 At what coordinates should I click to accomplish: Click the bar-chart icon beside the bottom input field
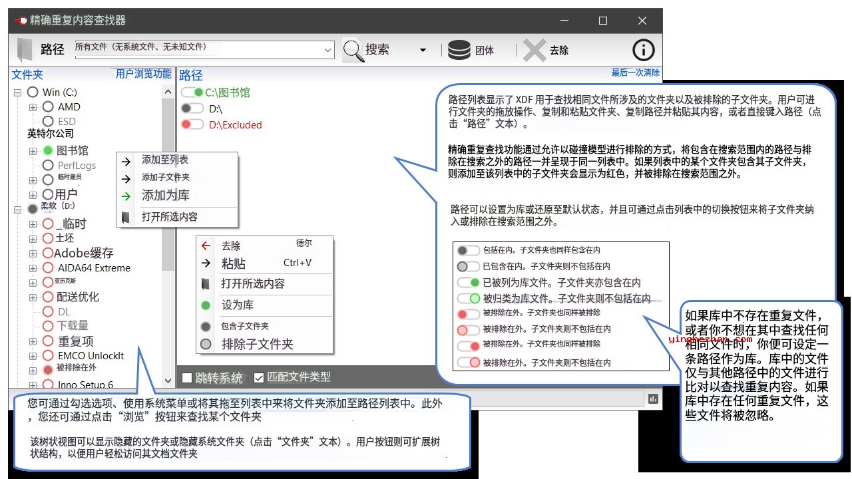click(654, 398)
